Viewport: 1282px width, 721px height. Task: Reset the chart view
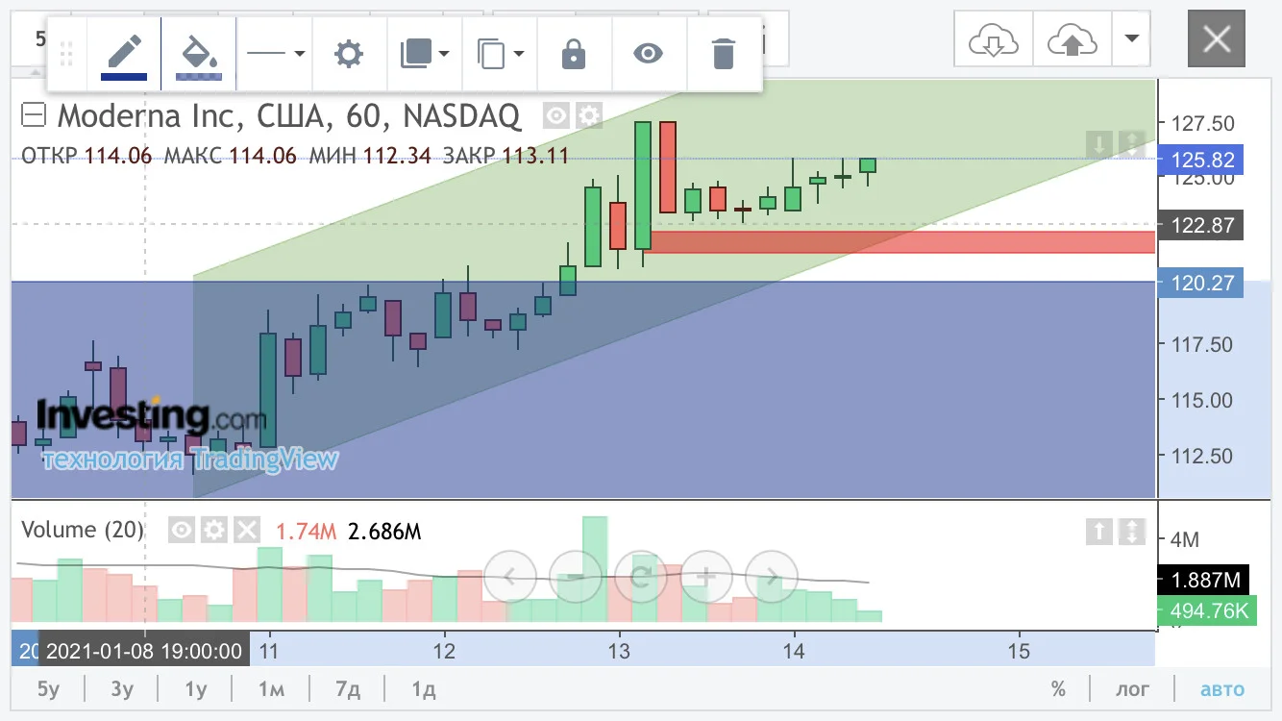[x=641, y=577]
